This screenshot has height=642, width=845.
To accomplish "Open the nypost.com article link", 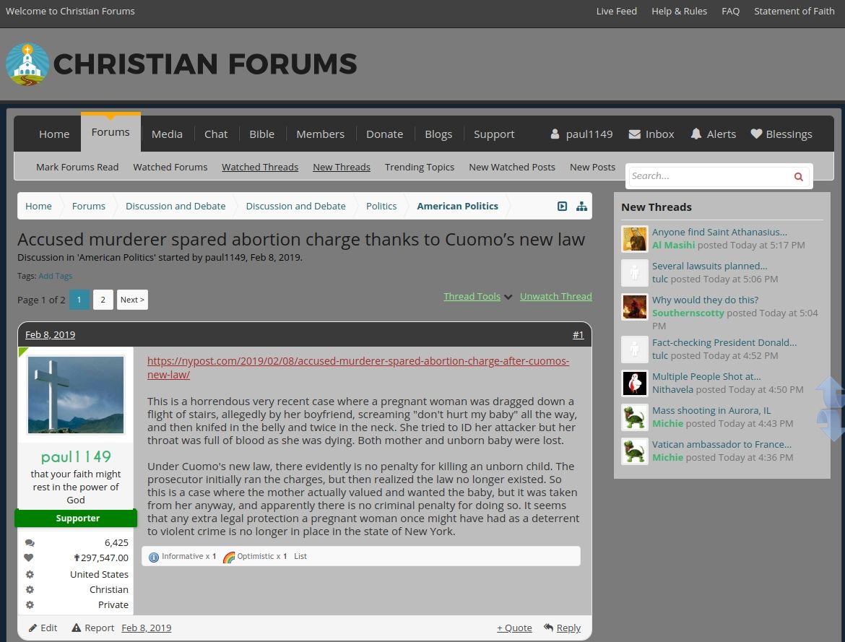I will (x=358, y=360).
